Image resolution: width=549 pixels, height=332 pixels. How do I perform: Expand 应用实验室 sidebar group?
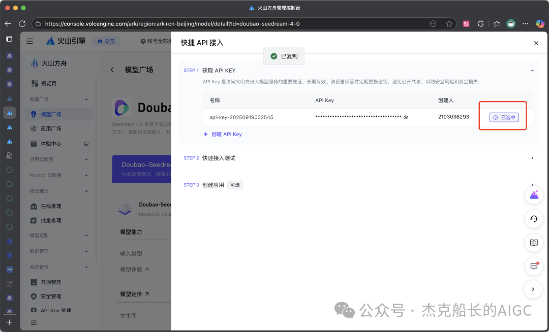(x=86, y=159)
